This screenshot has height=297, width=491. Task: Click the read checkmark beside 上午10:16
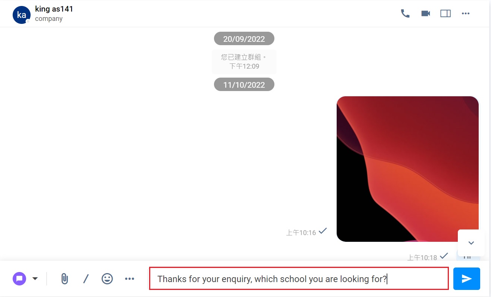(x=323, y=231)
